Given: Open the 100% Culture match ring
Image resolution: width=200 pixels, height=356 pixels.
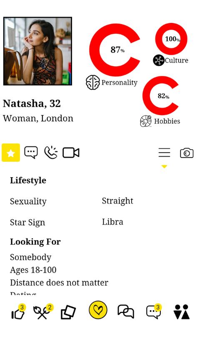Looking at the screenshot, I should click(171, 39).
